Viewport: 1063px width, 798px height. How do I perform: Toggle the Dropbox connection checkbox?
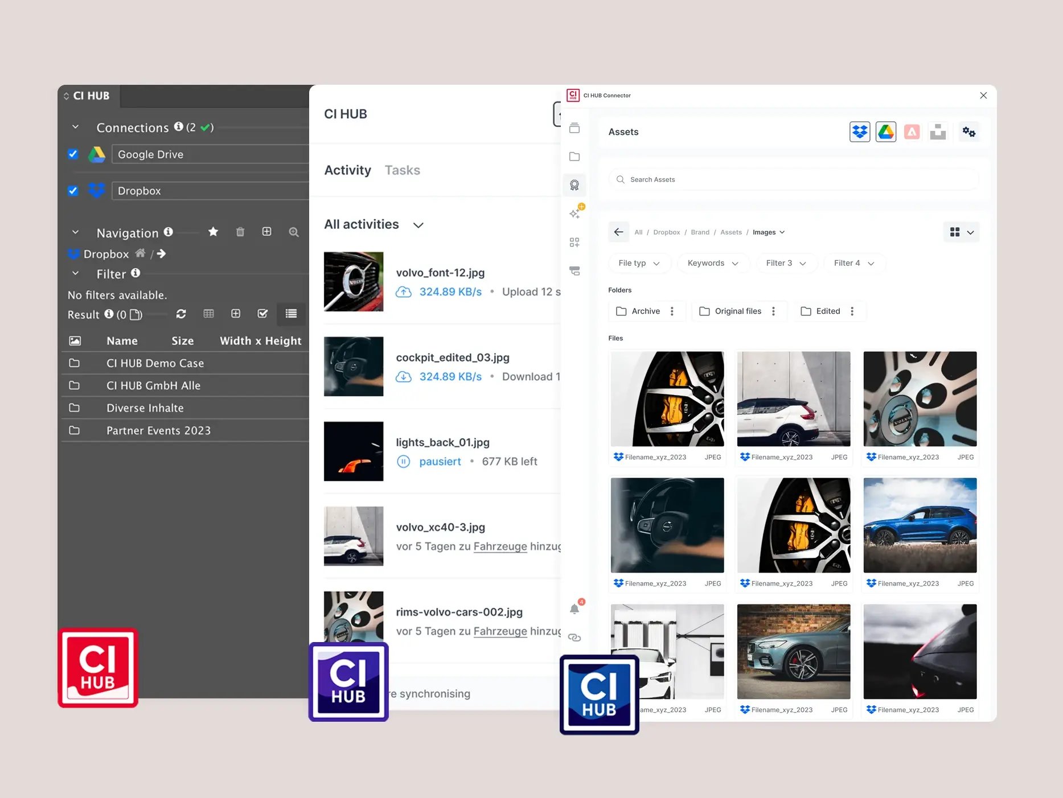pyautogui.click(x=73, y=191)
